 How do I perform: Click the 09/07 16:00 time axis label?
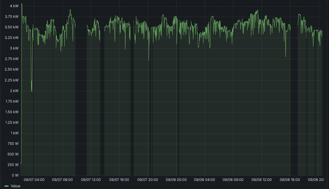119,180
